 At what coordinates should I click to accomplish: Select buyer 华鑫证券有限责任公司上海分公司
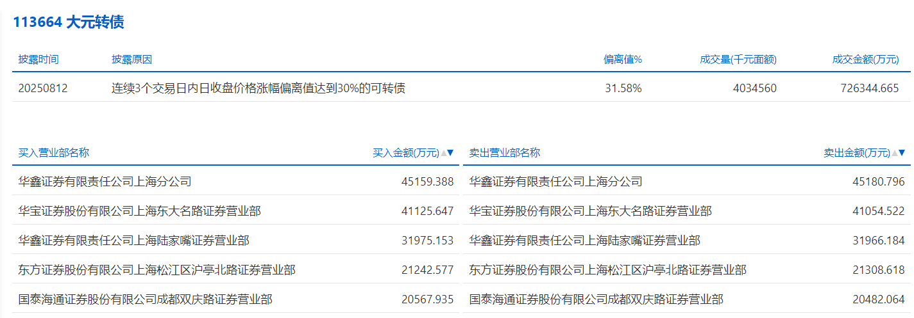pyautogui.click(x=105, y=182)
